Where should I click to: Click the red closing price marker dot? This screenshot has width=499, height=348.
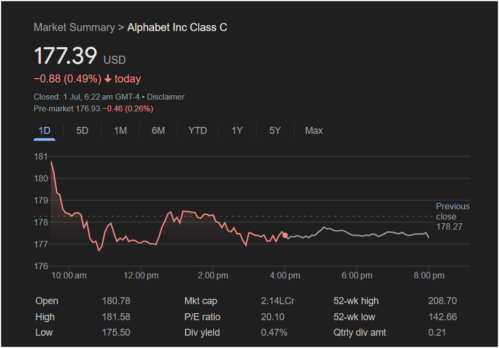pos(285,236)
